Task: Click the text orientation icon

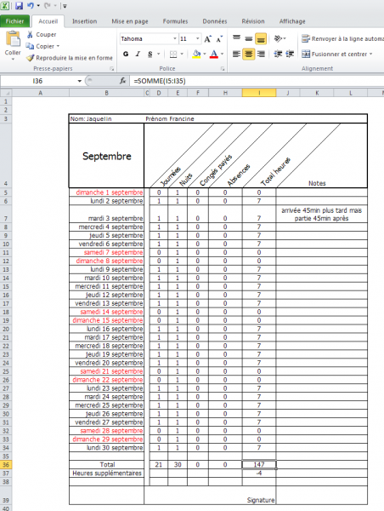Action: pos(278,39)
